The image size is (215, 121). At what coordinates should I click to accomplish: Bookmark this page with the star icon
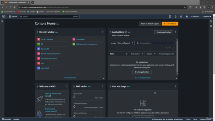click(x=185, y=7)
